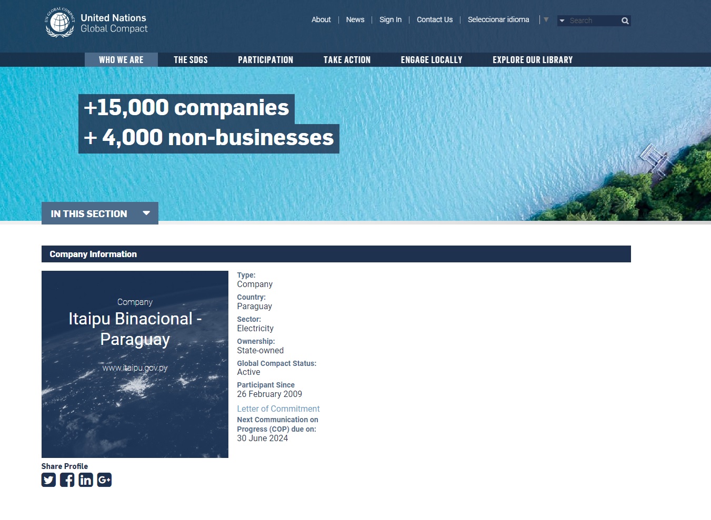This screenshot has width=711, height=520.
Task: Click the 'Share Profile' label
Action: pyautogui.click(x=65, y=466)
